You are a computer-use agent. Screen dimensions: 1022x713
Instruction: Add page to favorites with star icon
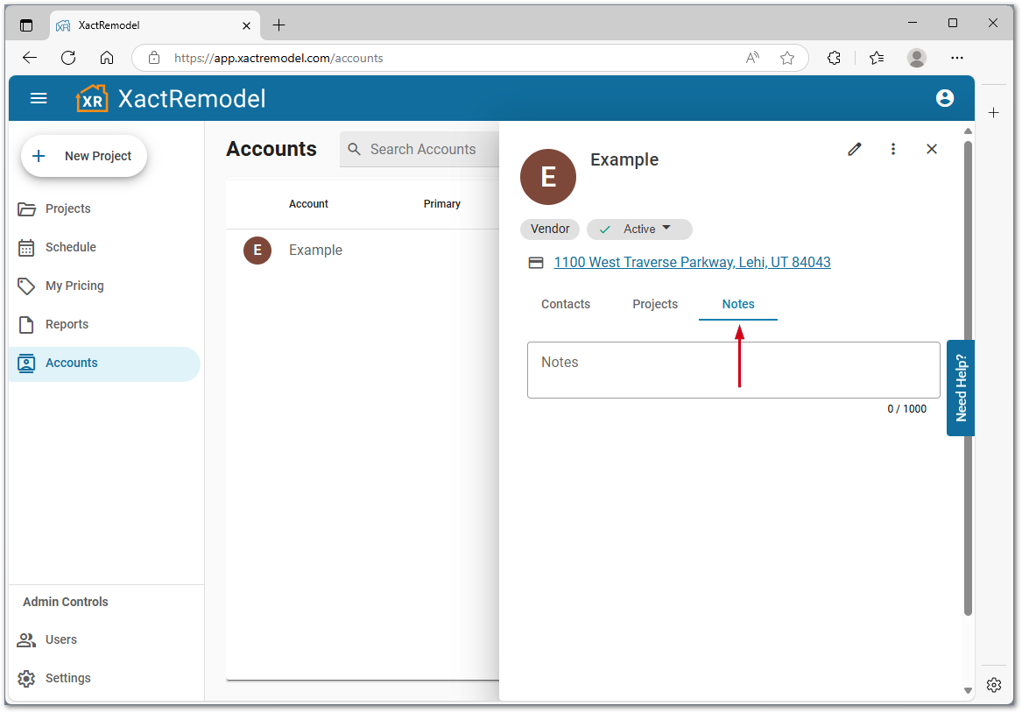pos(786,58)
